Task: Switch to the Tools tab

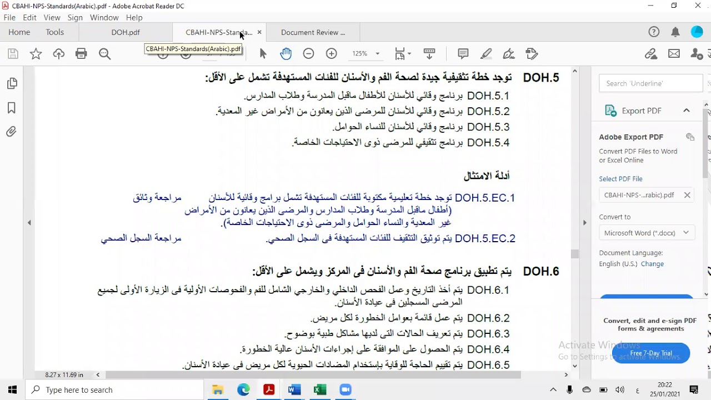Action: click(55, 32)
